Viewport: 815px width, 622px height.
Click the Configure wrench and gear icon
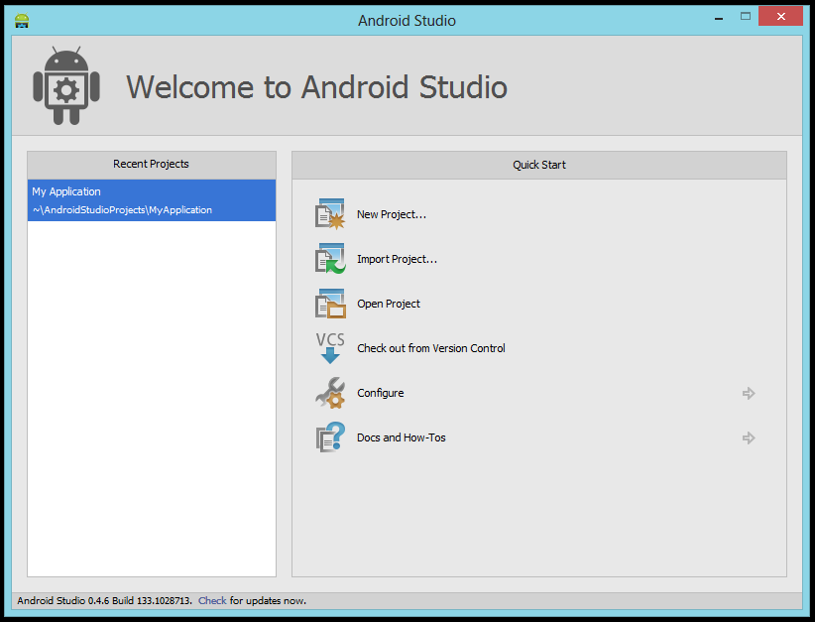coord(330,393)
